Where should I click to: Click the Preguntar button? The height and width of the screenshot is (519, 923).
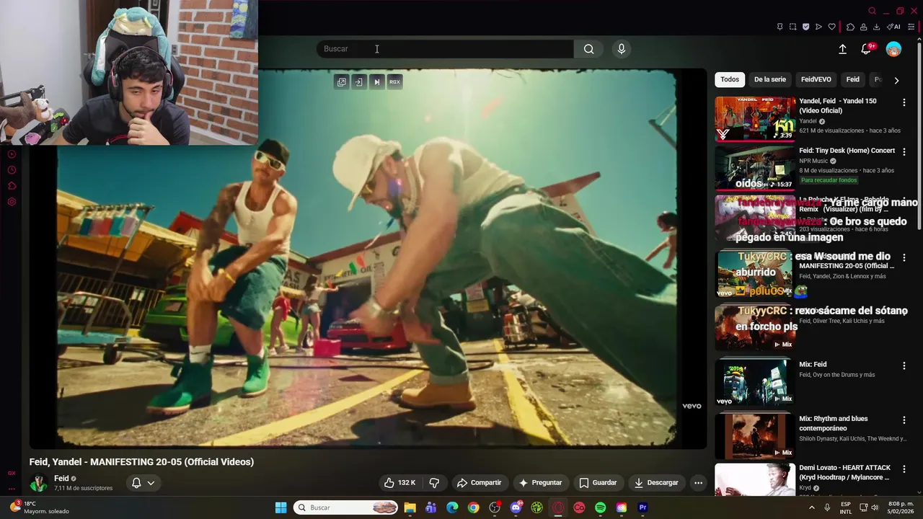pos(540,482)
